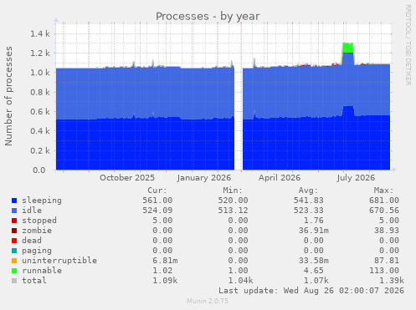Click total average value 1.07k
416x310 pixels.
point(316,281)
